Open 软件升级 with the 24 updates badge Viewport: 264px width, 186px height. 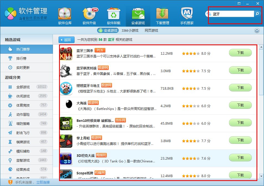pyautogui.click(x=90, y=15)
